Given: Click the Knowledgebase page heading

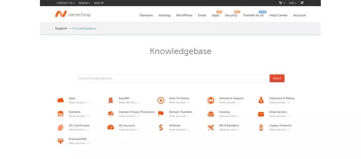Looking at the screenshot, I should [180, 51].
